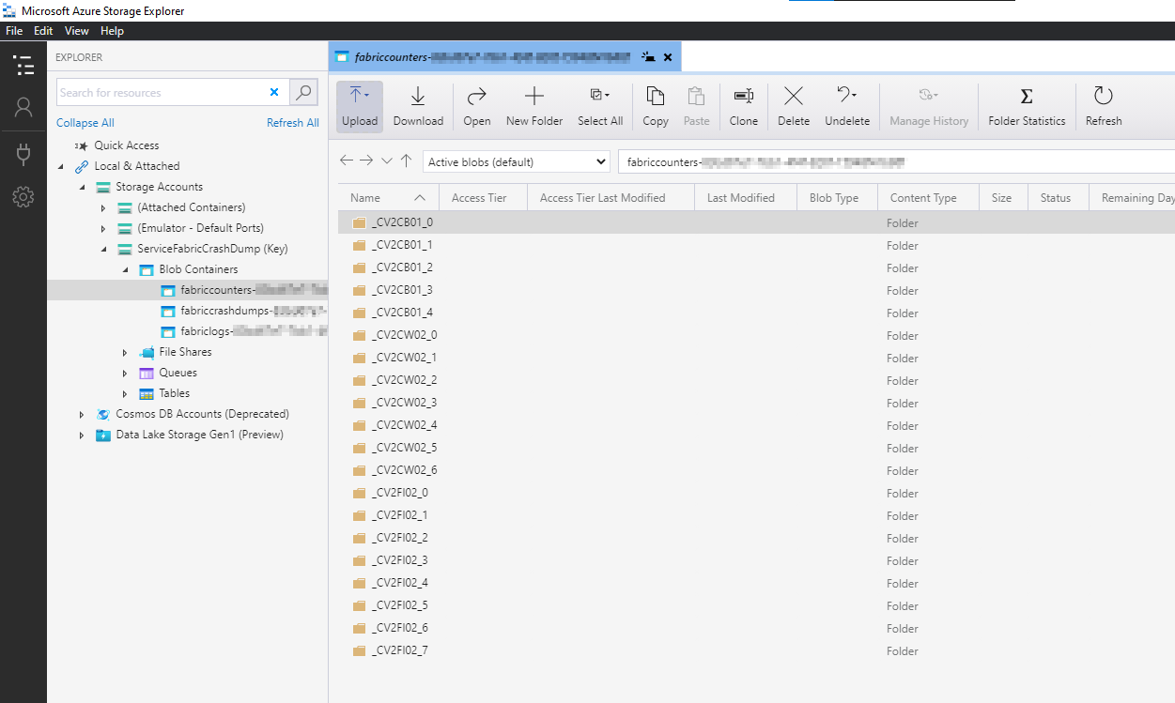
Task: Close the fabriccounters tab
Action: coord(668,57)
